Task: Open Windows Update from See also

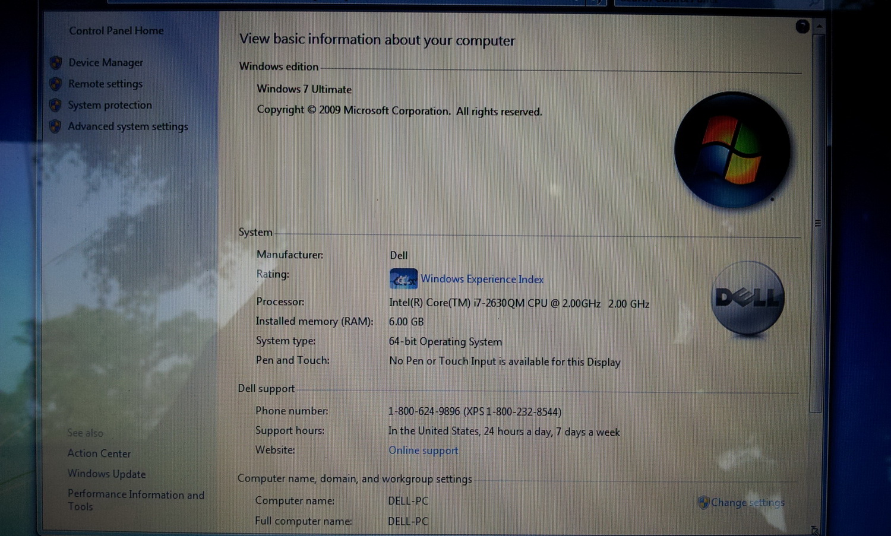Action: pyautogui.click(x=106, y=474)
